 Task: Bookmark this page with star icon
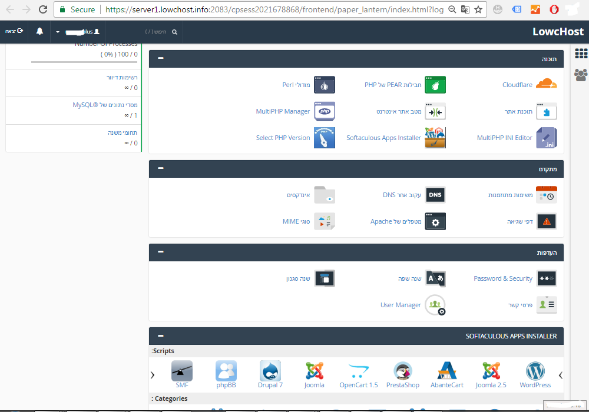[478, 9]
